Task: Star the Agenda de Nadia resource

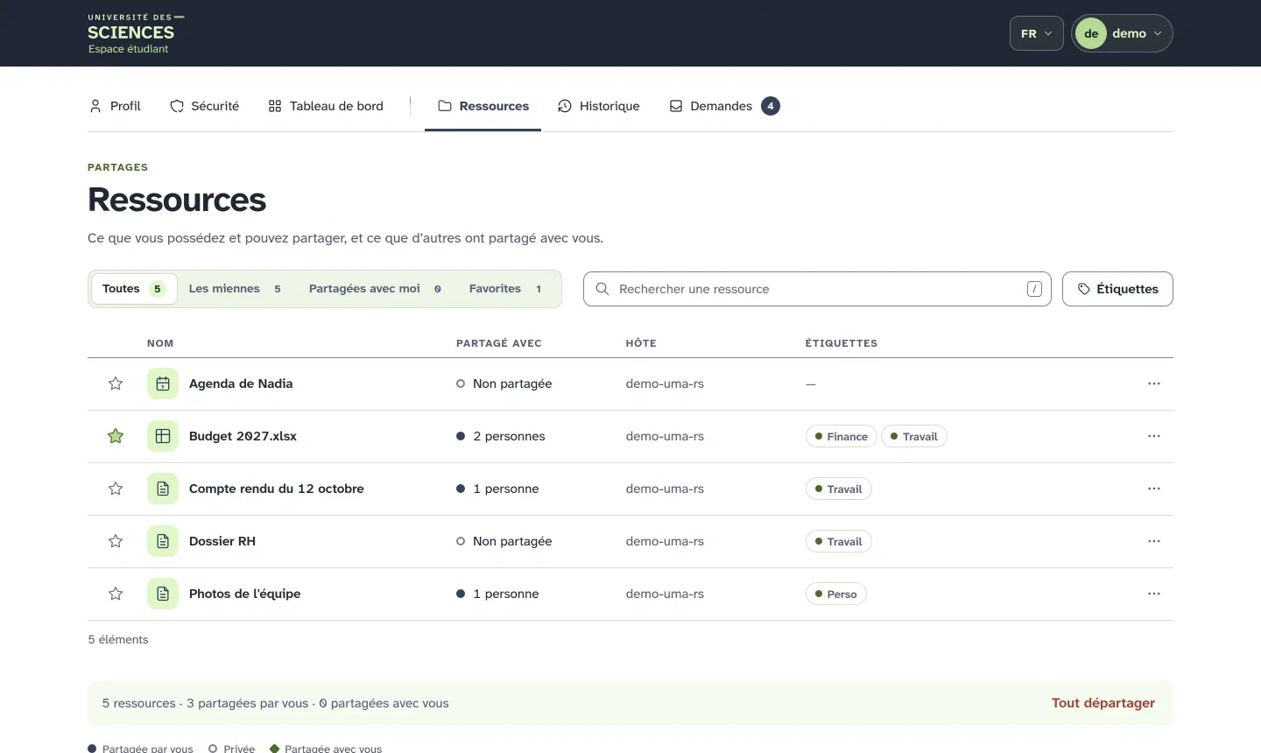Action: [116, 384]
